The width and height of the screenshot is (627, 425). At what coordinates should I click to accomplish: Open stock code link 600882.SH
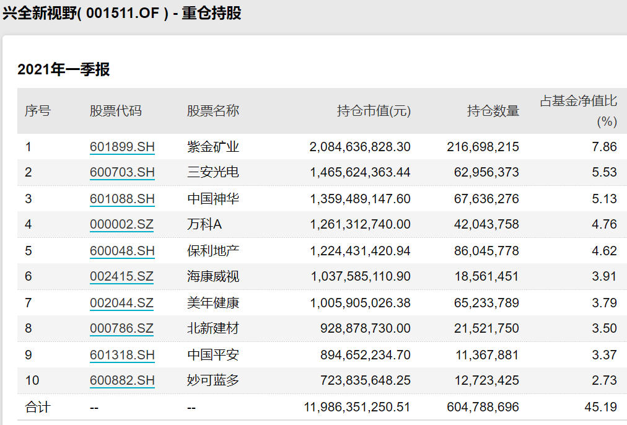[122, 380]
